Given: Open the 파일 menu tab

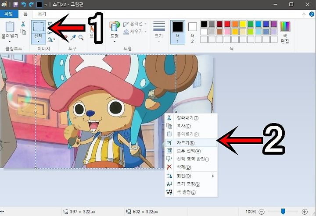Looking at the screenshot, I should [x=9, y=14].
